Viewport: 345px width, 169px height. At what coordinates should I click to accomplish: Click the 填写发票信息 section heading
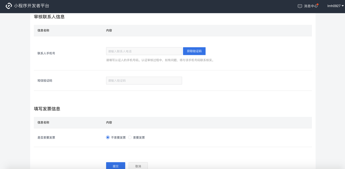point(47,109)
